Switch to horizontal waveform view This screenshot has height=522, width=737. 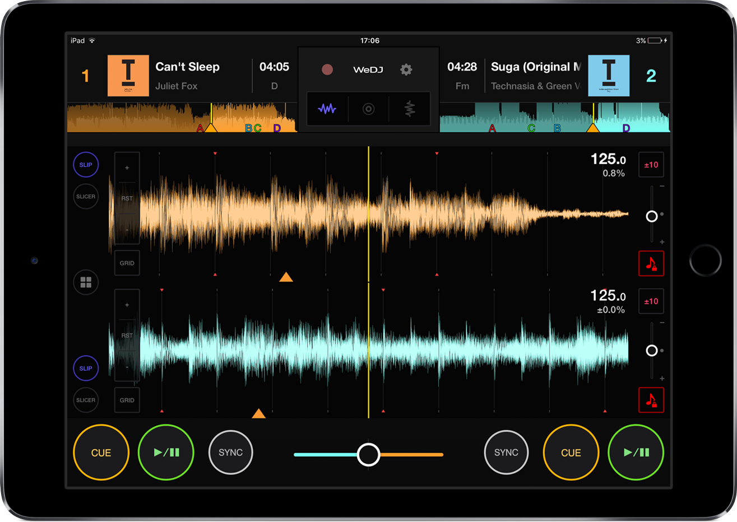click(327, 109)
